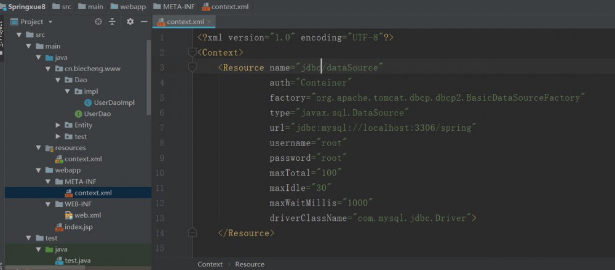The width and height of the screenshot is (615, 270).
Task: Click Springxue8 in breadcrumb path
Action: [26, 7]
